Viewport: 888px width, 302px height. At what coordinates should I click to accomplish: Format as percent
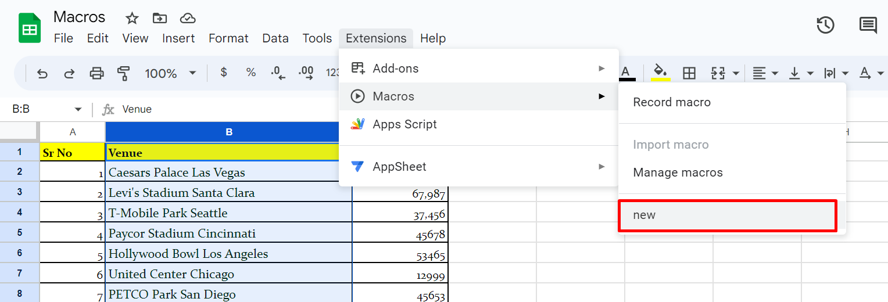[x=251, y=73]
